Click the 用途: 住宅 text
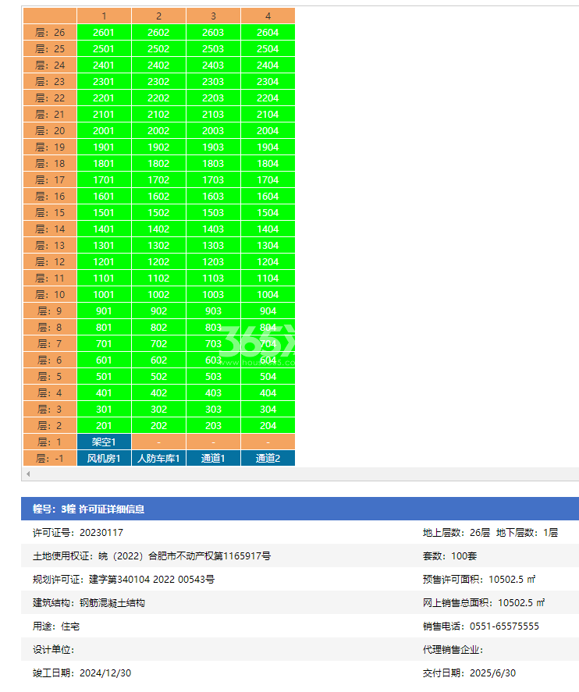This screenshot has height=692, width=579. point(56,626)
